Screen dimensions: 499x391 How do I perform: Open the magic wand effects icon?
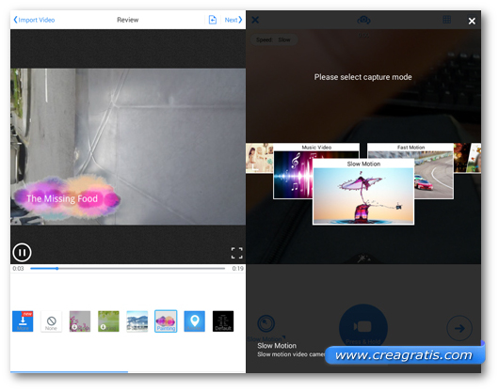point(363,258)
